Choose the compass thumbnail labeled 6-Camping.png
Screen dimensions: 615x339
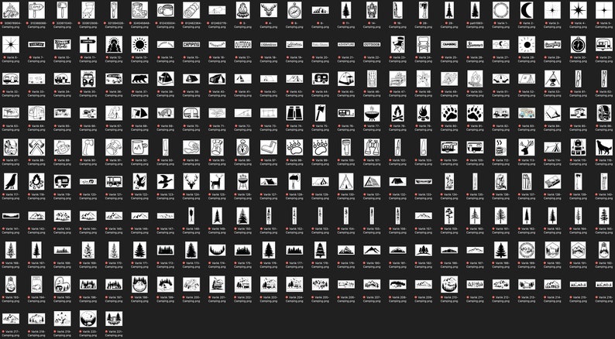(294, 10)
